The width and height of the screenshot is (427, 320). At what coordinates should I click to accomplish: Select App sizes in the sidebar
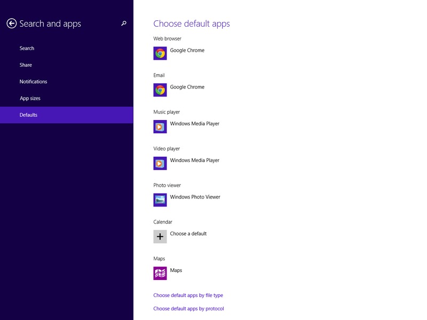30,98
